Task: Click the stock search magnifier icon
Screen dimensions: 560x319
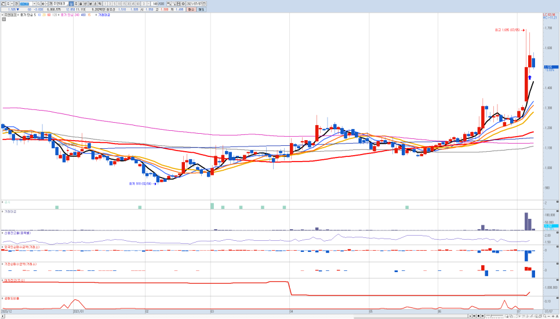Action: pyautogui.click(x=39, y=3)
